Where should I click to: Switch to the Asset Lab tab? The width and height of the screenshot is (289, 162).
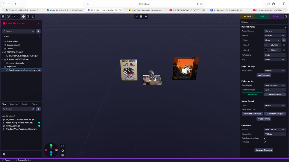coord(14,104)
